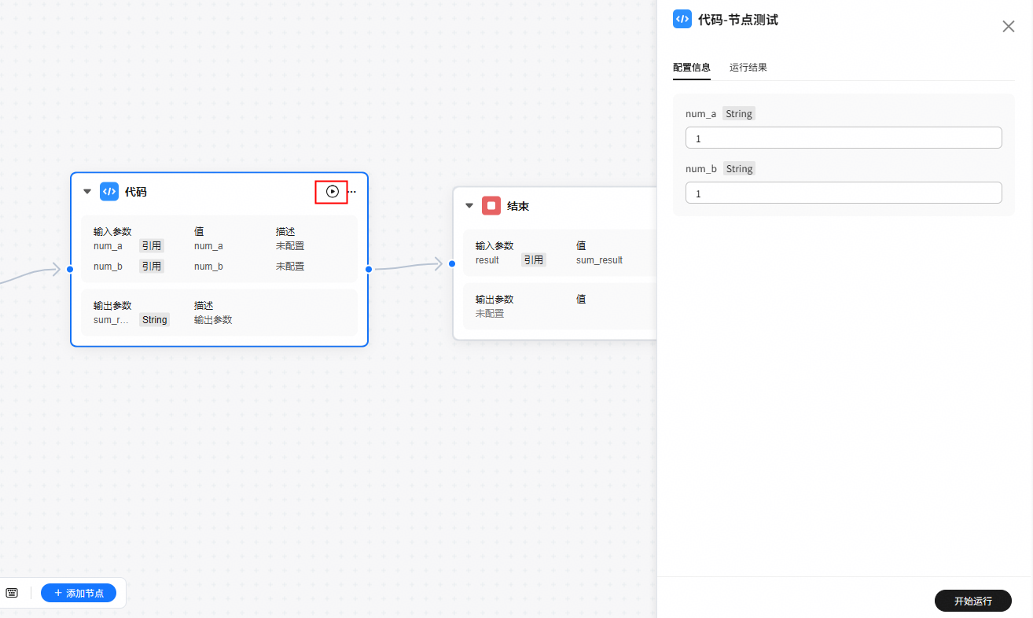Run the 代码 node test play icon

click(x=333, y=191)
